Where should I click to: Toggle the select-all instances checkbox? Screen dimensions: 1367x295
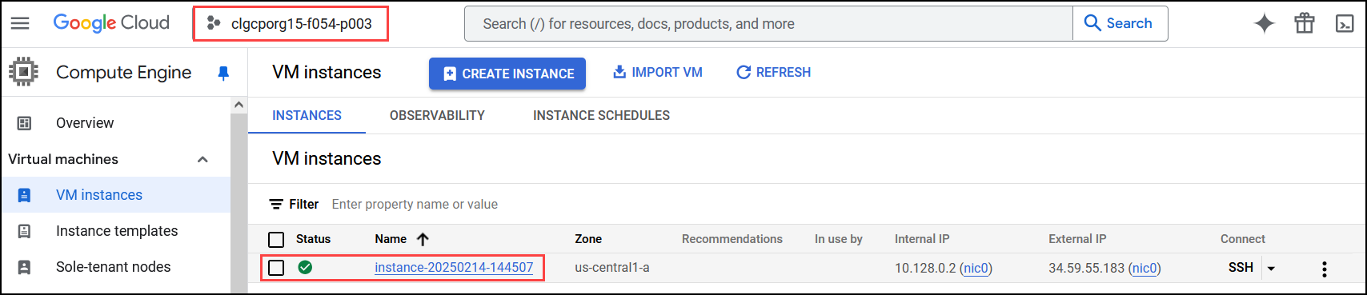point(276,240)
